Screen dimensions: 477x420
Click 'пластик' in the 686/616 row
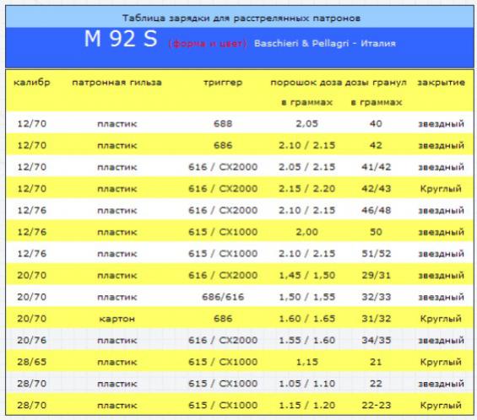point(117,297)
